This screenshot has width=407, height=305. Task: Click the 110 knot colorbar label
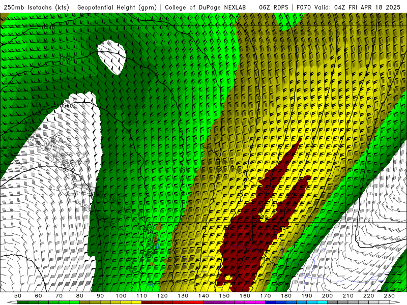click(141, 296)
